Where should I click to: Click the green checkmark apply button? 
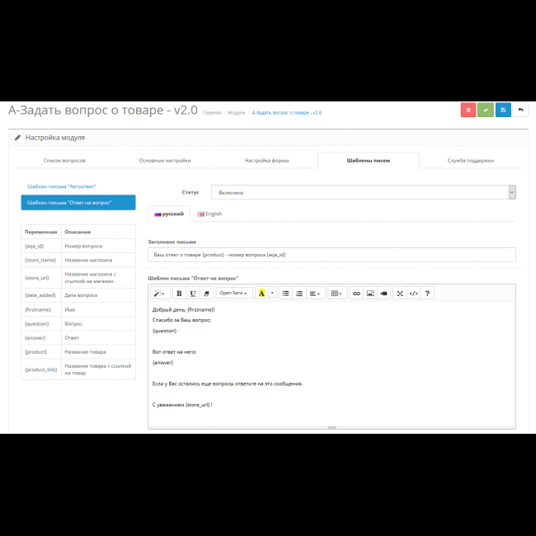click(x=486, y=110)
